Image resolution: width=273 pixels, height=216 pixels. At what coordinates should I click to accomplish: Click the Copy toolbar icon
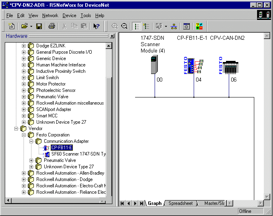[x=75, y=26]
